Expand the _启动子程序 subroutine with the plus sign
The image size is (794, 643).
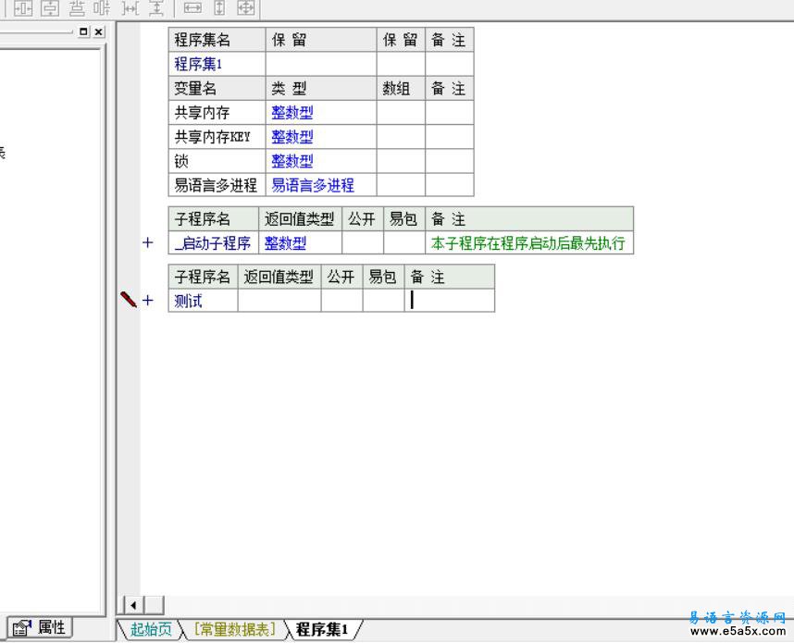pyautogui.click(x=148, y=242)
